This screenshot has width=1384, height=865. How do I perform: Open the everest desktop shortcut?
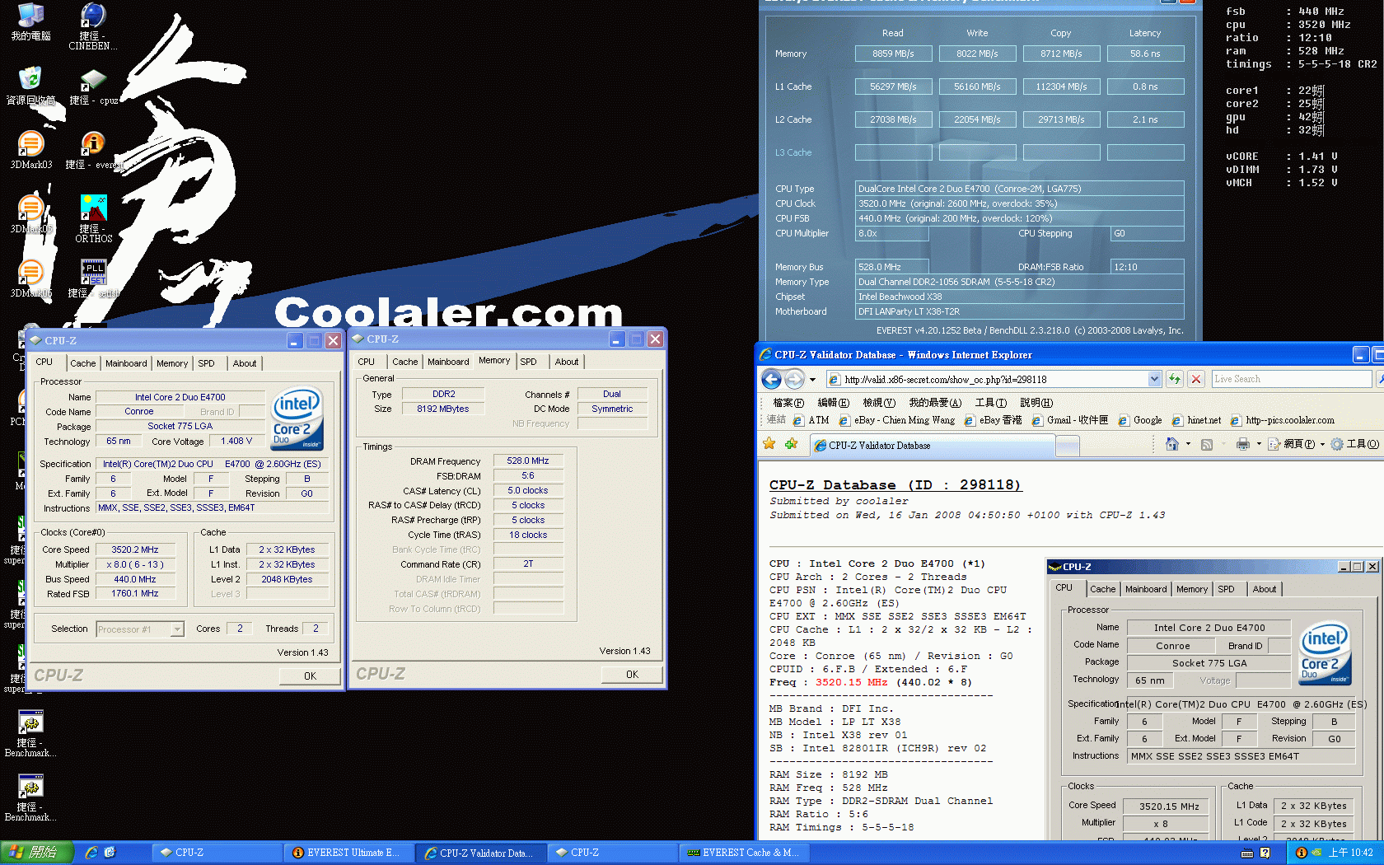pyautogui.click(x=93, y=150)
